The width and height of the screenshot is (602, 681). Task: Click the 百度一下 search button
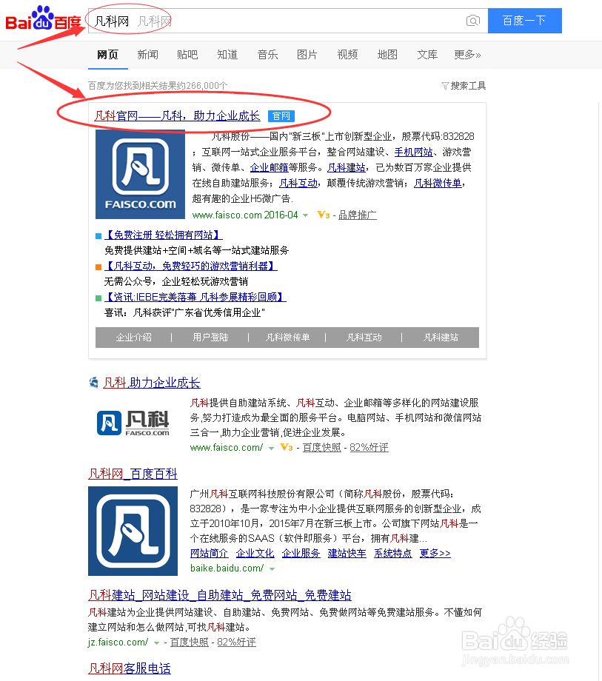tap(525, 21)
